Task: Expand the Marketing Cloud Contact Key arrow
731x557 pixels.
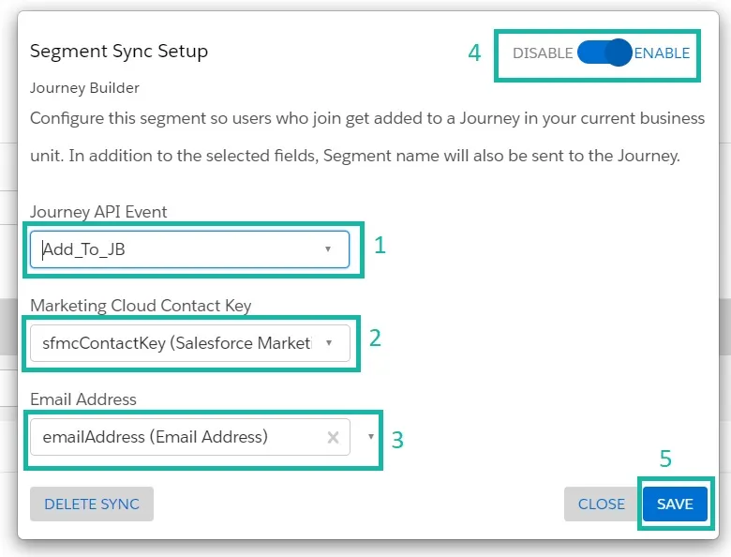Action: (328, 343)
